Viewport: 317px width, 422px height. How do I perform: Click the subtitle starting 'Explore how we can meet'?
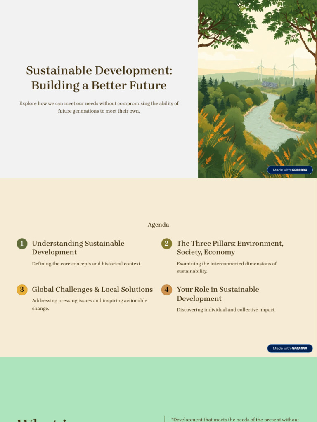[99, 107]
